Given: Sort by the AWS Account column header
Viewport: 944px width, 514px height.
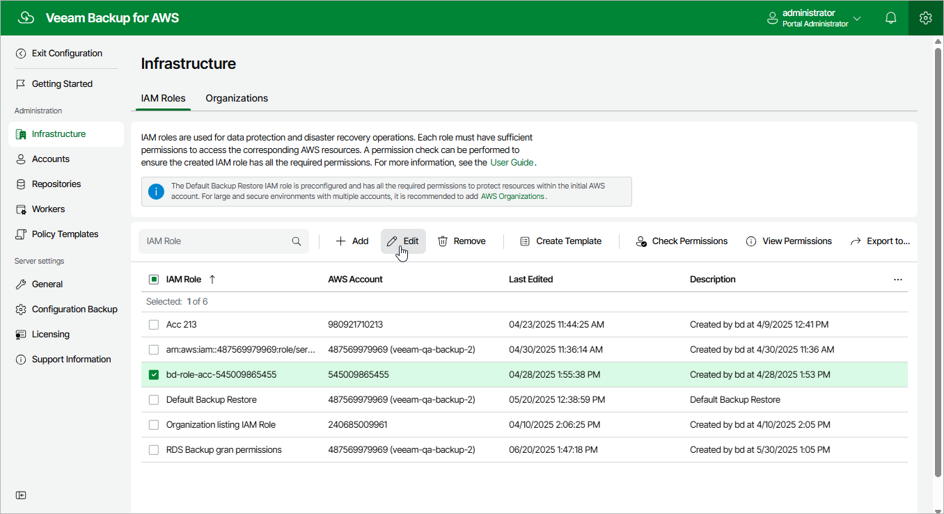Looking at the screenshot, I should pyautogui.click(x=356, y=280).
